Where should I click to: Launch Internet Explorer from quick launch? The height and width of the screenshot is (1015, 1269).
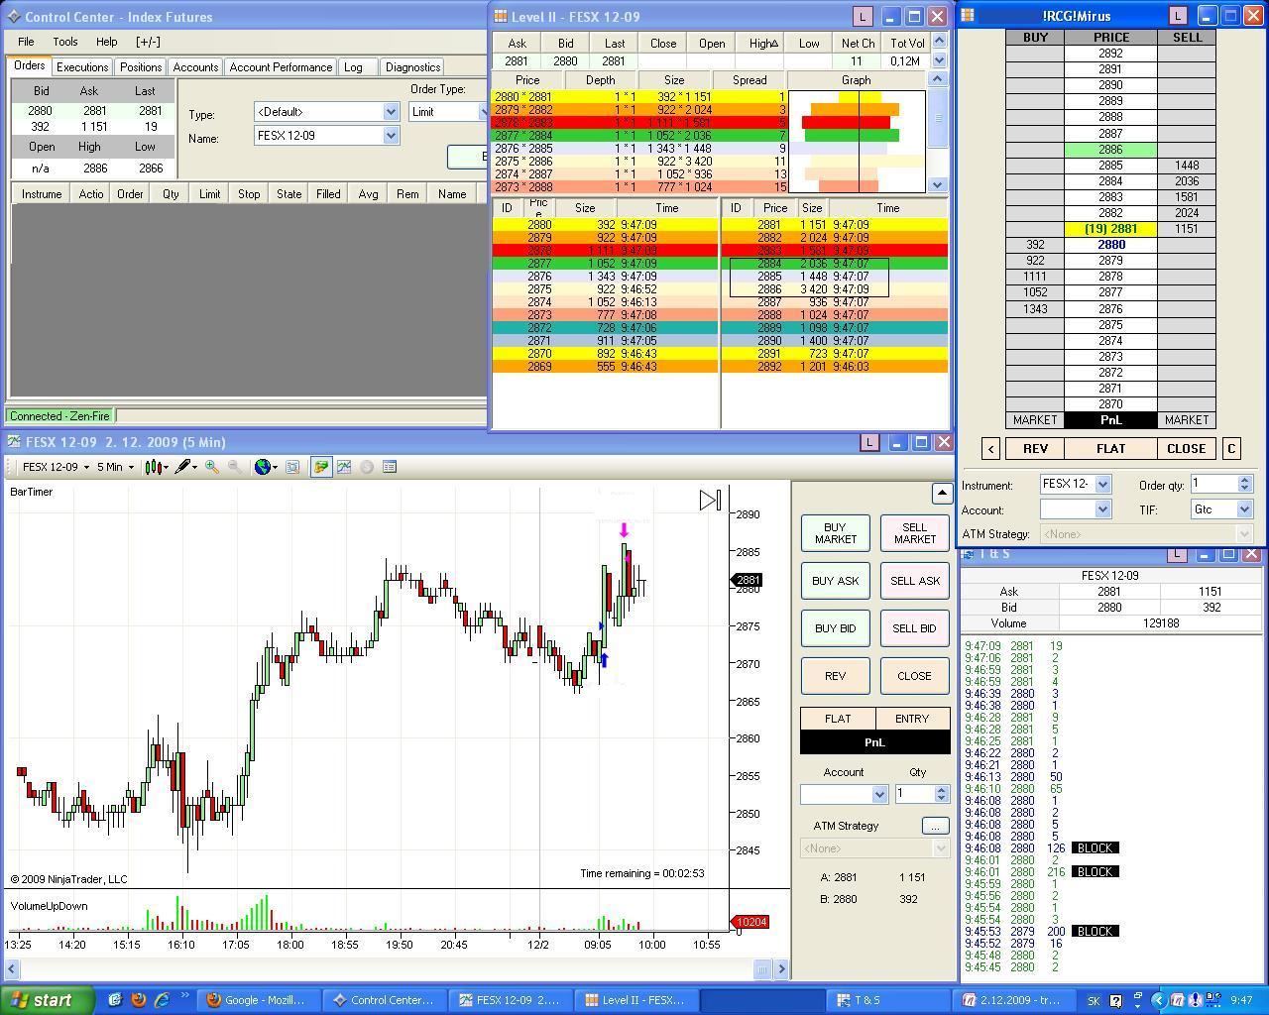point(161,1000)
